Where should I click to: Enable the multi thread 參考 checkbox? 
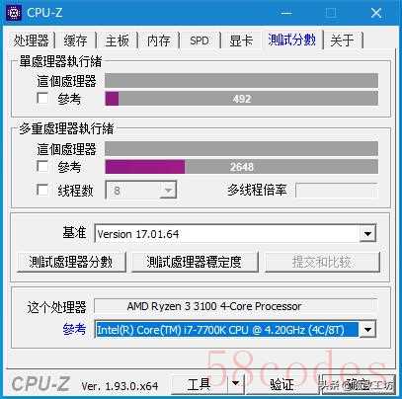pyautogui.click(x=42, y=166)
